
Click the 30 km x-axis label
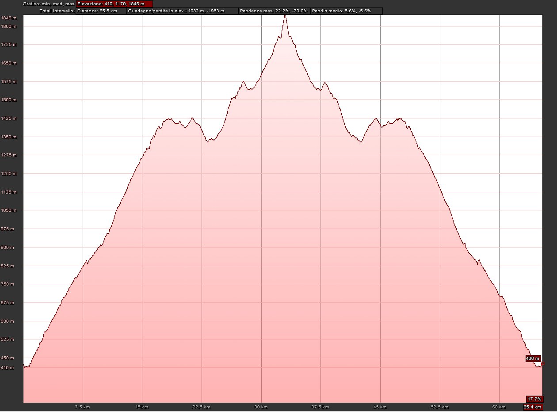(x=261, y=407)
